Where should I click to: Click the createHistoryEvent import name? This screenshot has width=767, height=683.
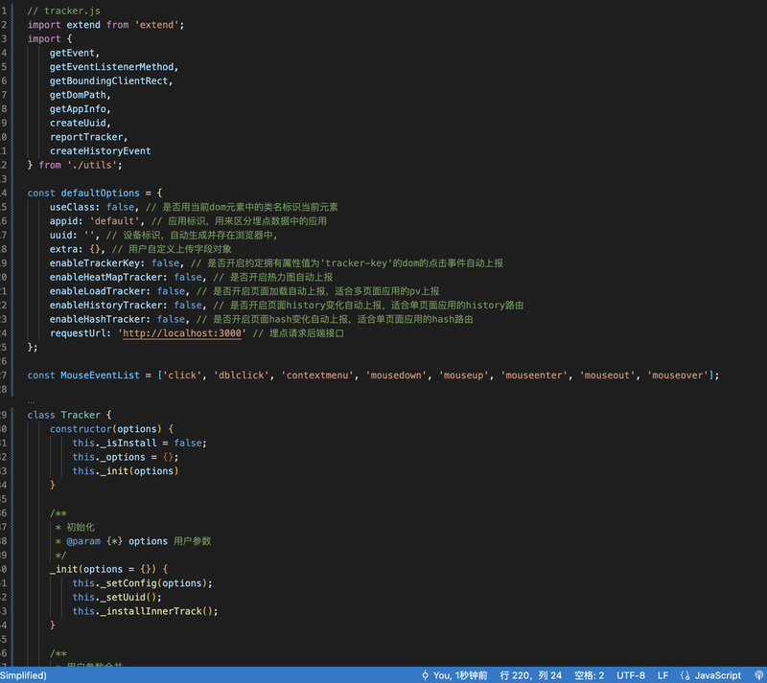(x=101, y=150)
